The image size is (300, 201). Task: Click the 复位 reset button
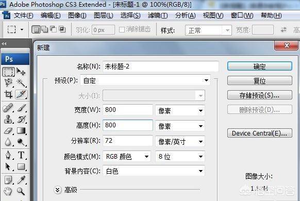tap(260, 81)
